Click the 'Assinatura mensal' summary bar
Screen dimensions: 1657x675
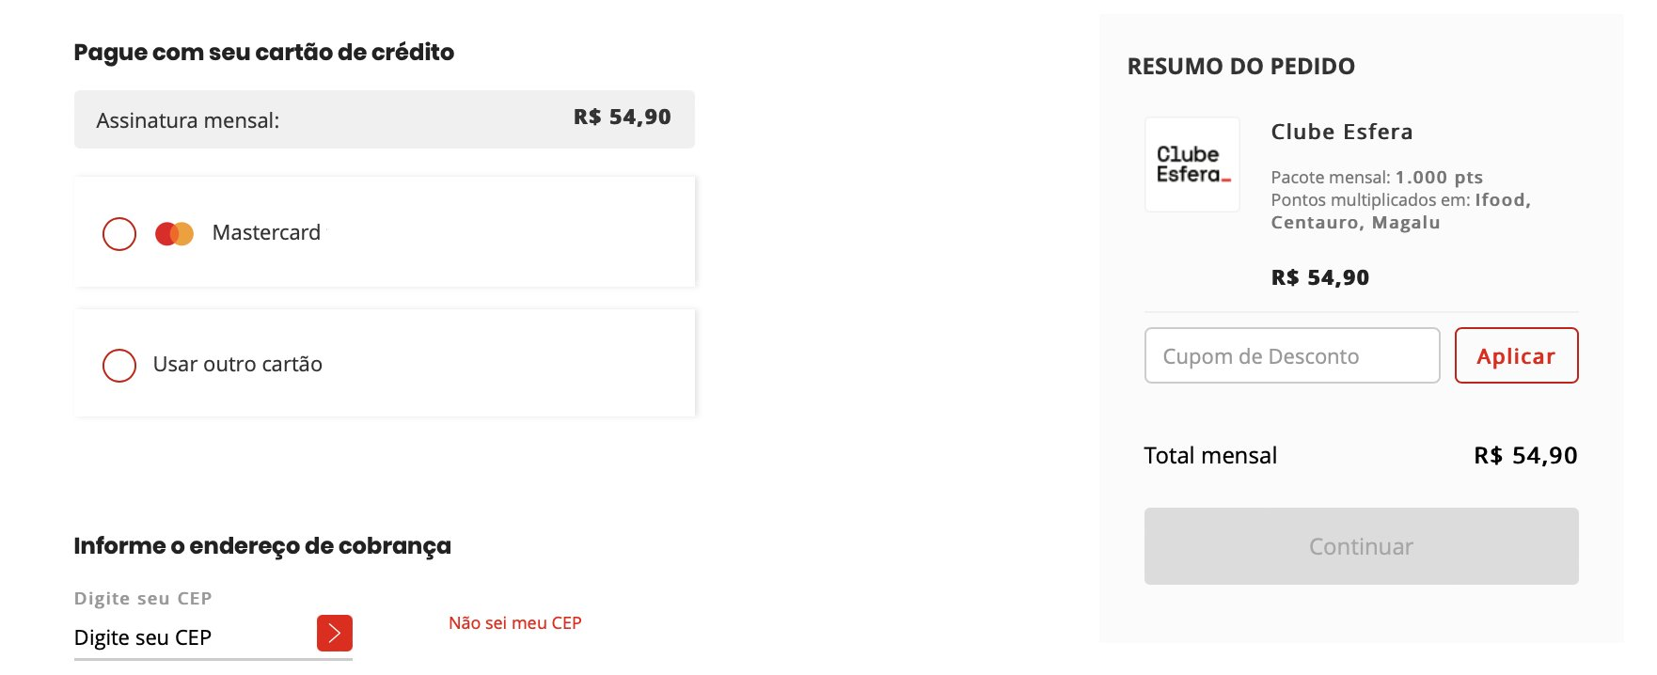tap(385, 119)
